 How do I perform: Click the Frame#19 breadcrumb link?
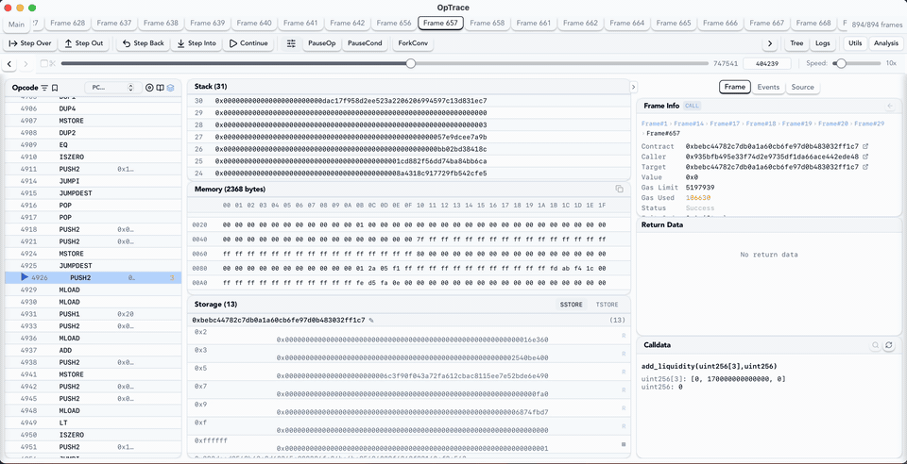(x=796, y=124)
